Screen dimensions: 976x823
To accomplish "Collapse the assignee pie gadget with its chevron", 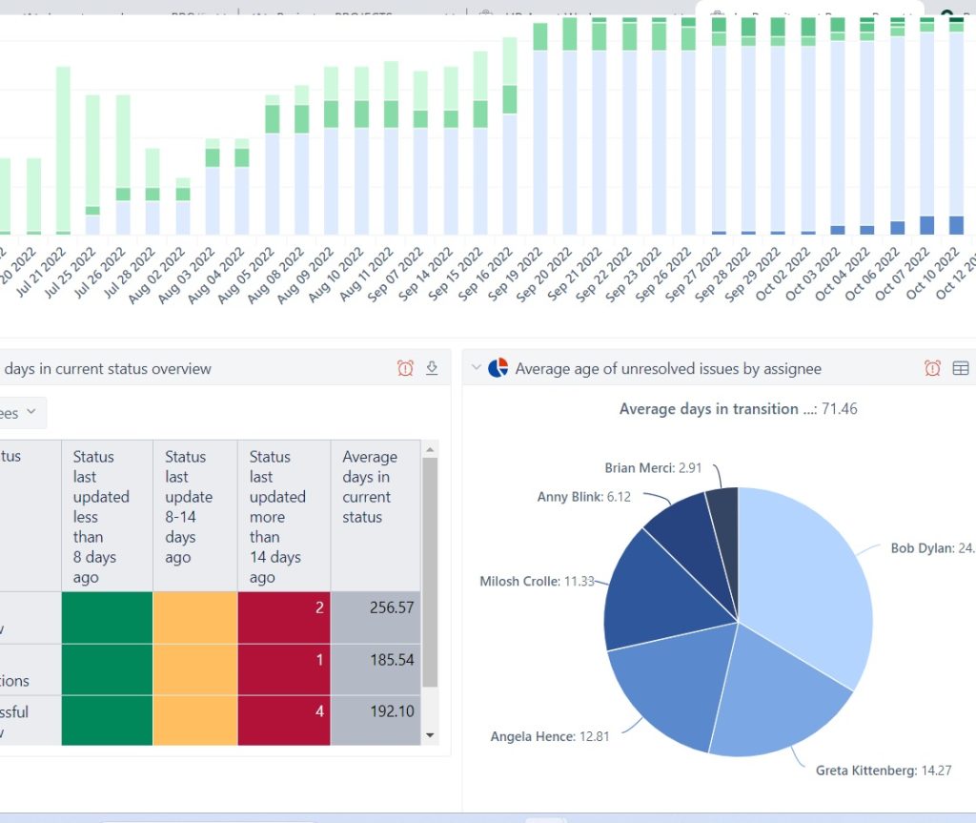I will [x=476, y=367].
